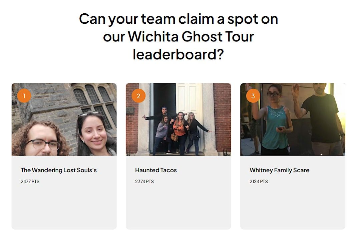Select The Wandering Lost Souls's team name
Image resolution: width=357 pixels, height=247 pixels.
[x=59, y=170]
